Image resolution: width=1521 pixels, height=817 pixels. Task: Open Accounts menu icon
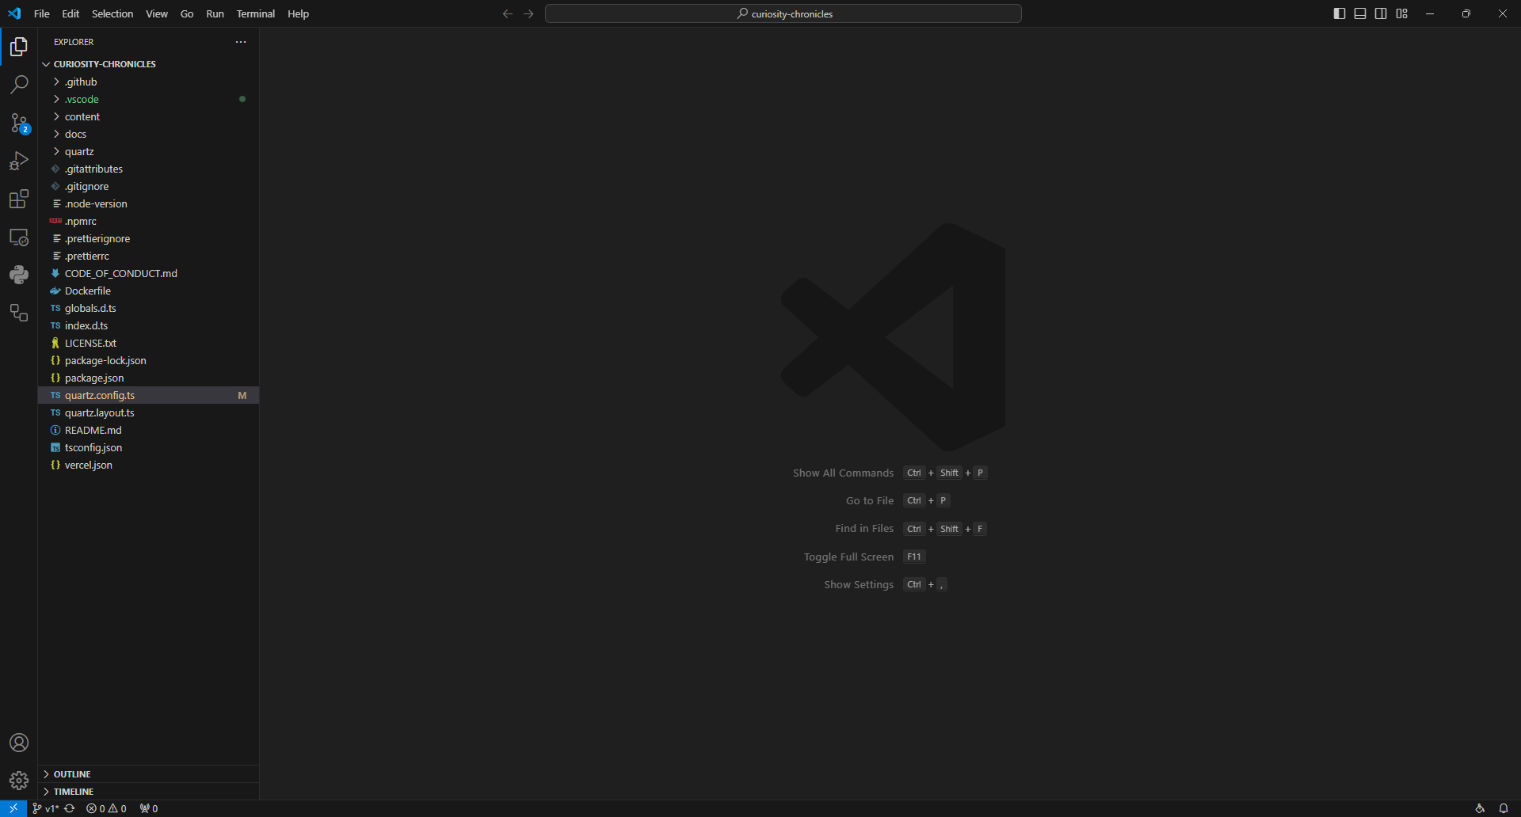click(19, 743)
